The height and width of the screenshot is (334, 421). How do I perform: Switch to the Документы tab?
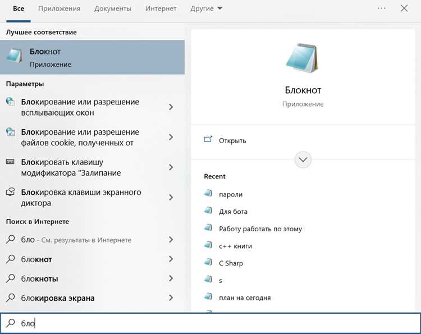click(113, 8)
